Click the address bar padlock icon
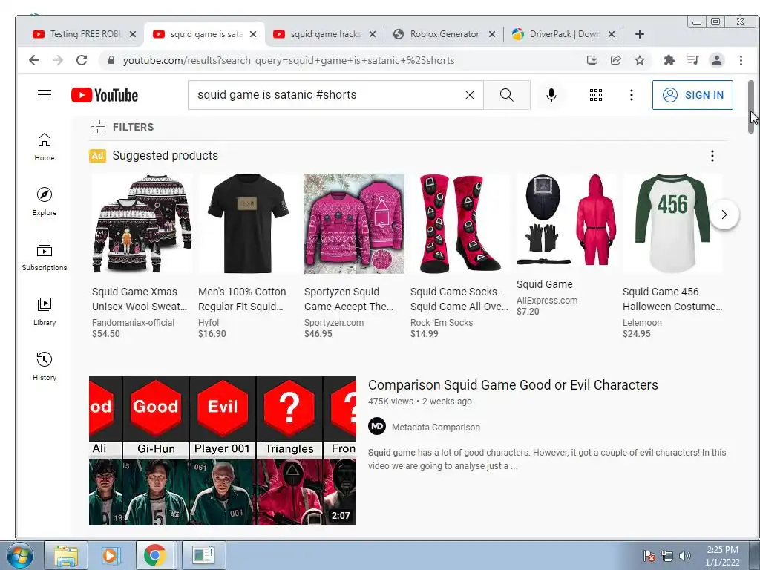The height and width of the screenshot is (570, 760). pos(111,60)
